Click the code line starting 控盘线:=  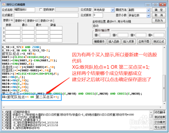(26, 71)
